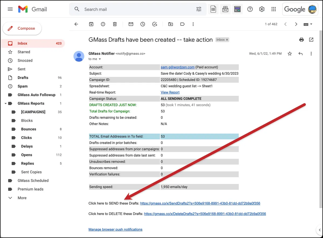Go to the older email arrow
Screen dimensions: 323x238
296,24
